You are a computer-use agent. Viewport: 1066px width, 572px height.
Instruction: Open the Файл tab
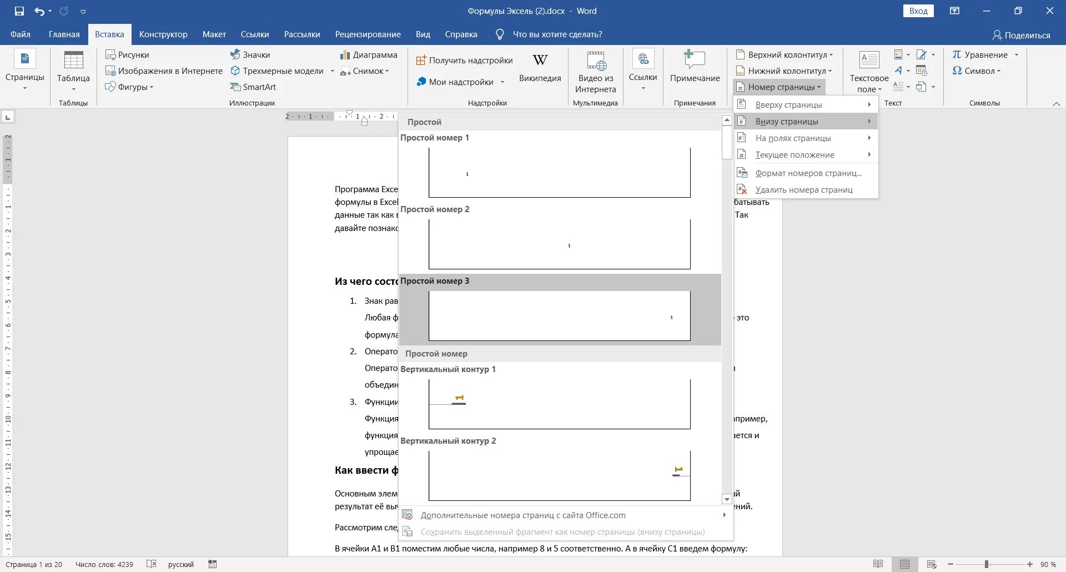pos(21,34)
